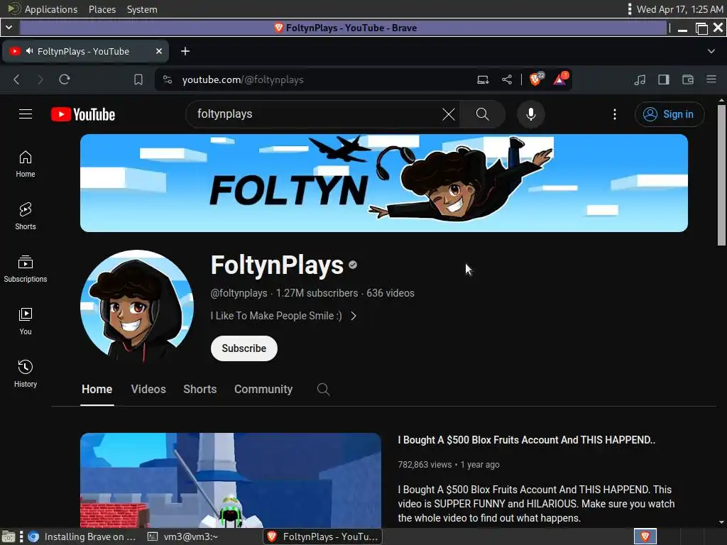The height and width of the screenshot is (545, 727).
Task: Open You section in sidebar
Action: [x=26, y=321]
